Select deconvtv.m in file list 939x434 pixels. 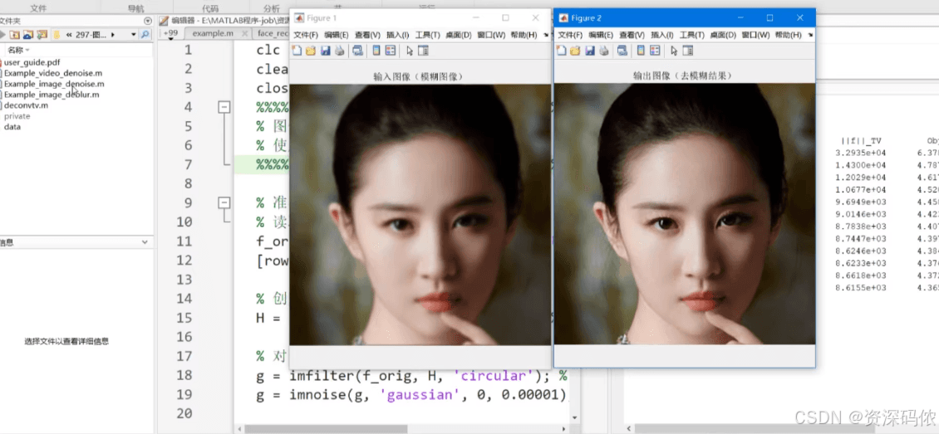pyautogui.click(x=26, y=105)
